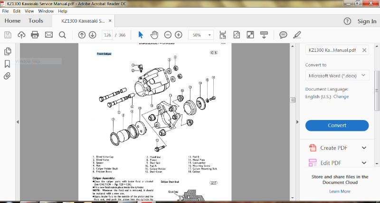Select the Hand pan tool
This screenshot has height=203, width=380.
[154, 35]
